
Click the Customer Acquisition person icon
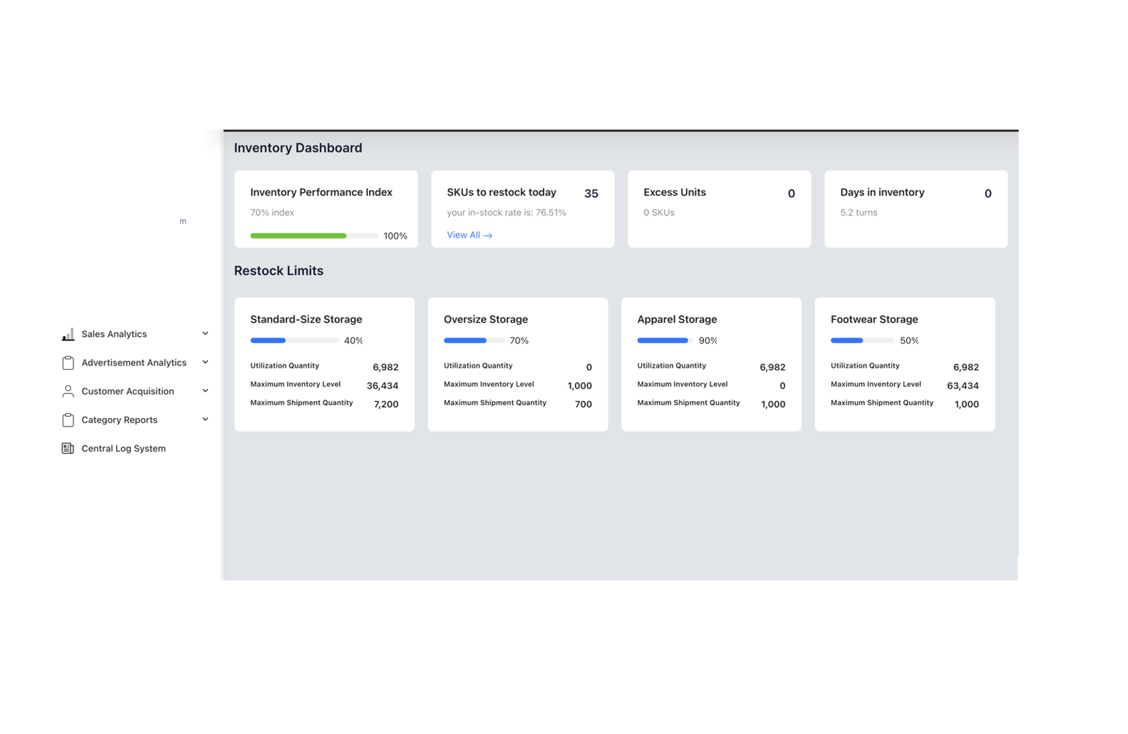[68, 392]
